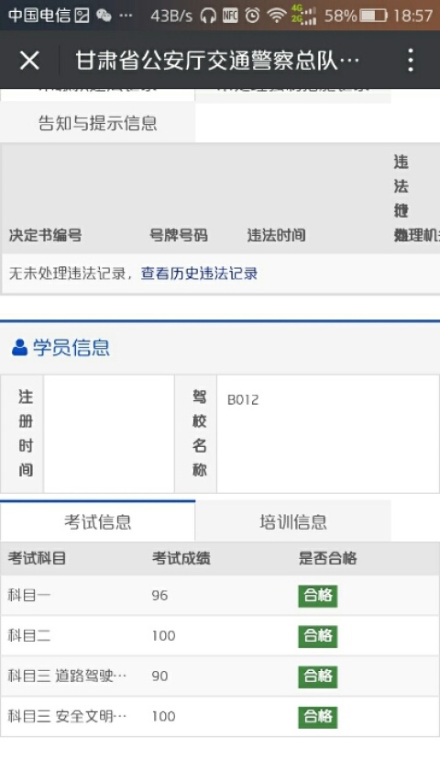Open the three-dot overflow menu

click(410, 61)
